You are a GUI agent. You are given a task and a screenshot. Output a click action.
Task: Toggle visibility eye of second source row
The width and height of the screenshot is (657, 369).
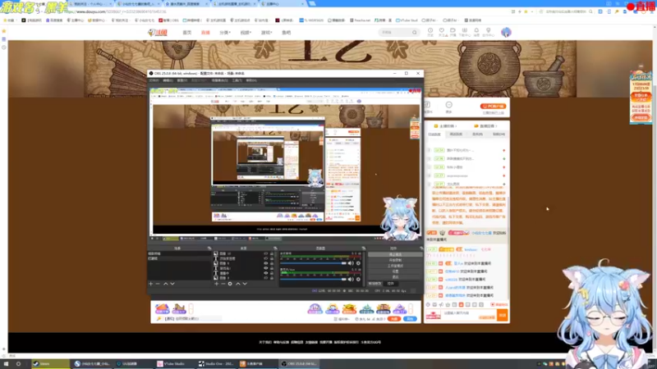coord(265,258)
